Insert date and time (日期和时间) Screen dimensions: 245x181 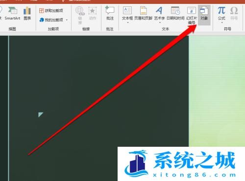(x=175, y=13)
